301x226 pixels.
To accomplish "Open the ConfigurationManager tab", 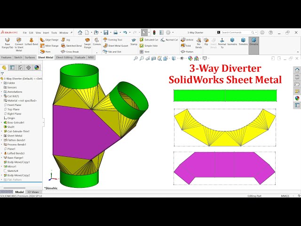I will (x=20, y=68).
